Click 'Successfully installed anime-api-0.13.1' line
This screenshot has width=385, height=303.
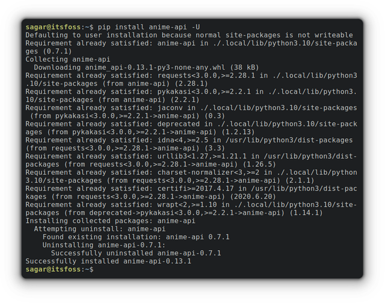[x=108, y=262]
